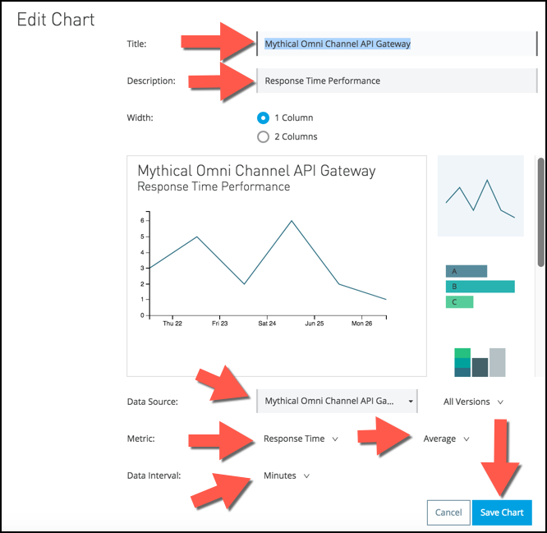Click the Edit Chart heading

[56, 20]
